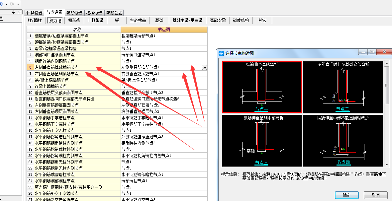The image size is (392, 201).
Task: Open the undo history dropdown arrow
Action: coord(6,4)
